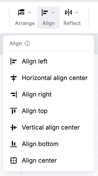The image size is (98, 176).
Task: Expand the Reflect dropdown chevron
Action: click(x=77, y=12)
